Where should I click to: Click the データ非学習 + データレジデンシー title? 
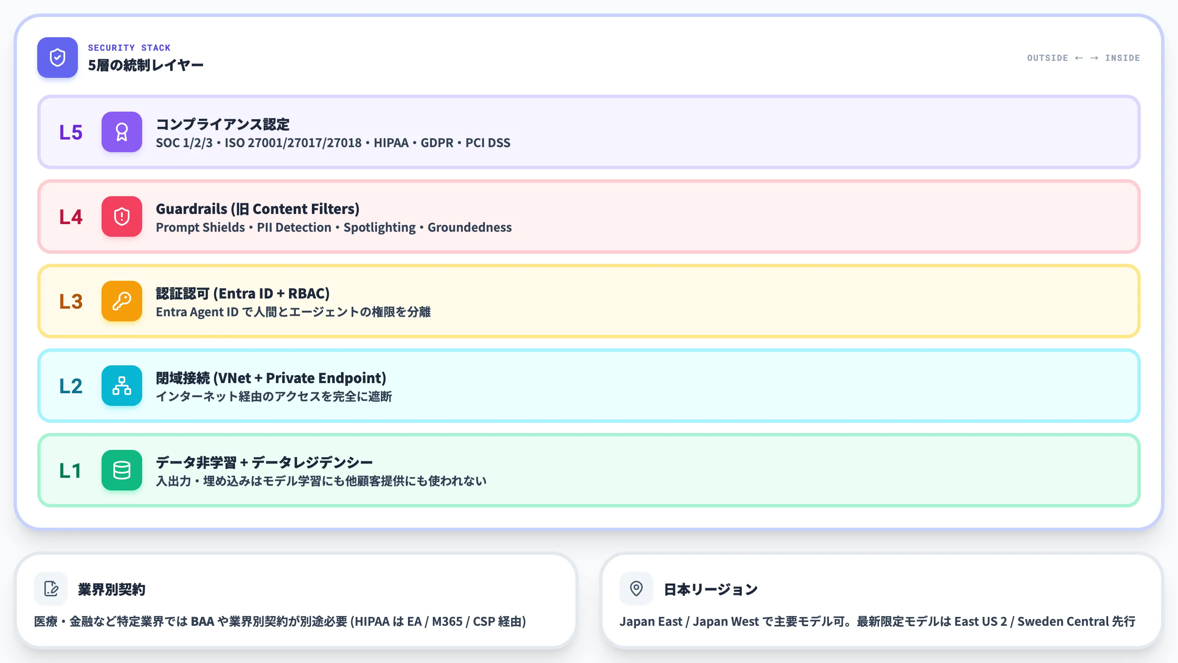pyautogui.click(x=264, y=463)
